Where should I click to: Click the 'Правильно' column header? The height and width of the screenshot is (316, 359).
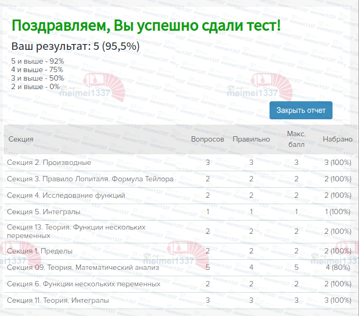(251, 139)
